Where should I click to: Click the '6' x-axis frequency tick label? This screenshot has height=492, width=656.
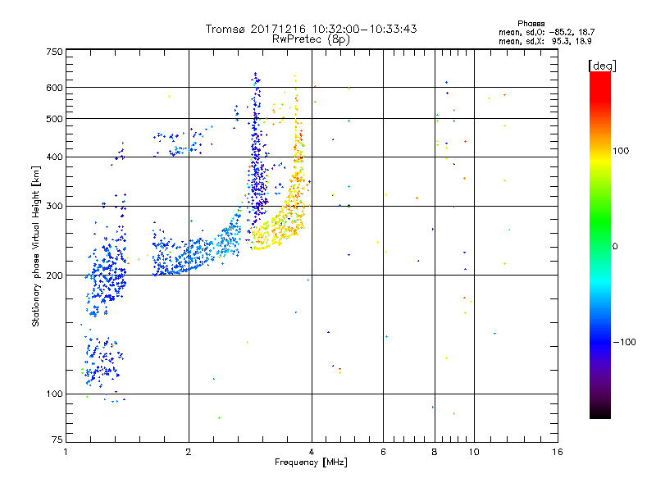[383, 452]
